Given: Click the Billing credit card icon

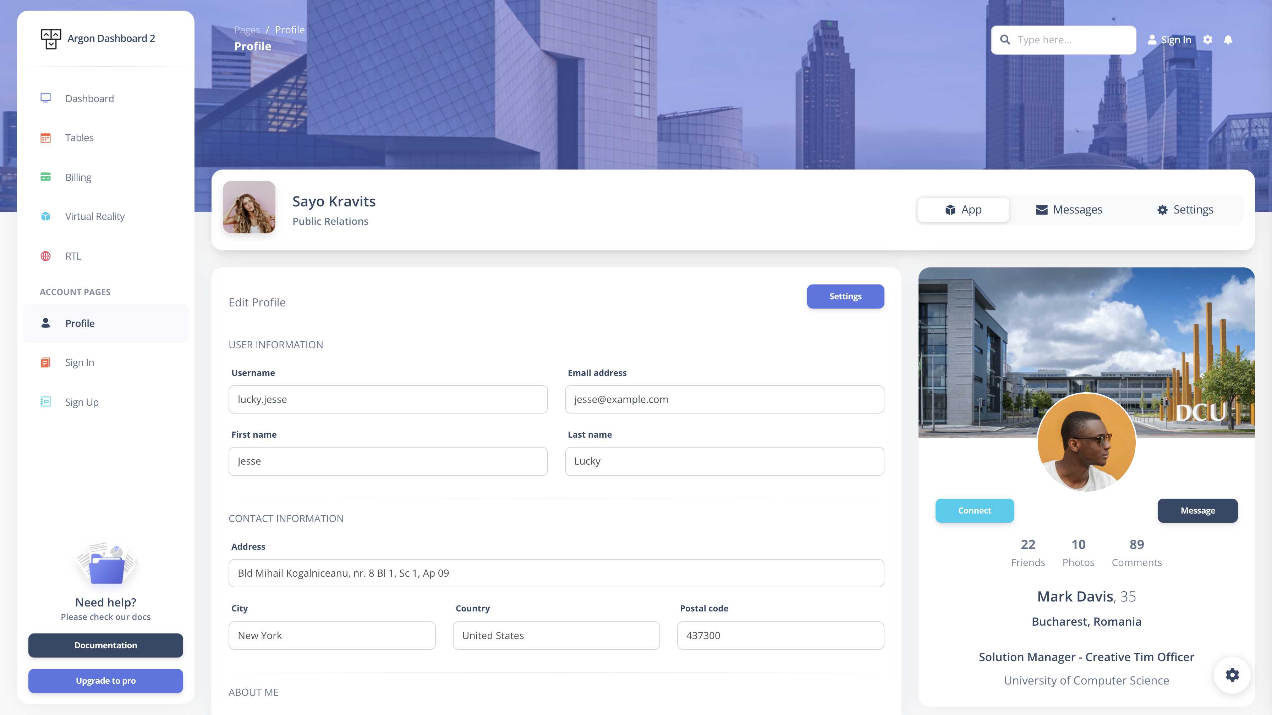Looking at the screenshot, I should [46, 177].
